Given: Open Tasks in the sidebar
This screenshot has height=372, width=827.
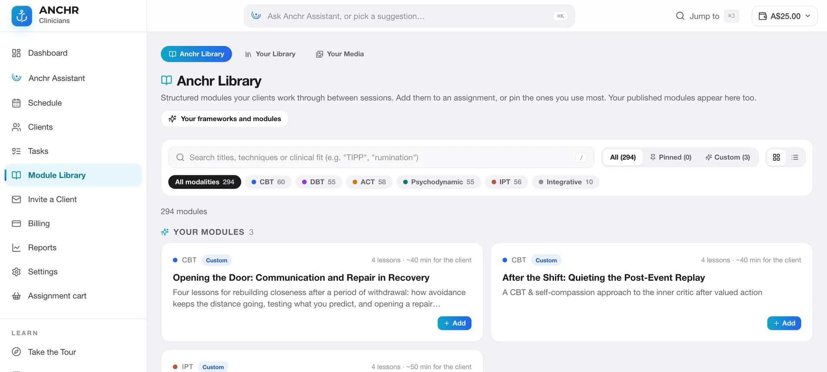Looking at the screenshot, I should pos(73,151).
